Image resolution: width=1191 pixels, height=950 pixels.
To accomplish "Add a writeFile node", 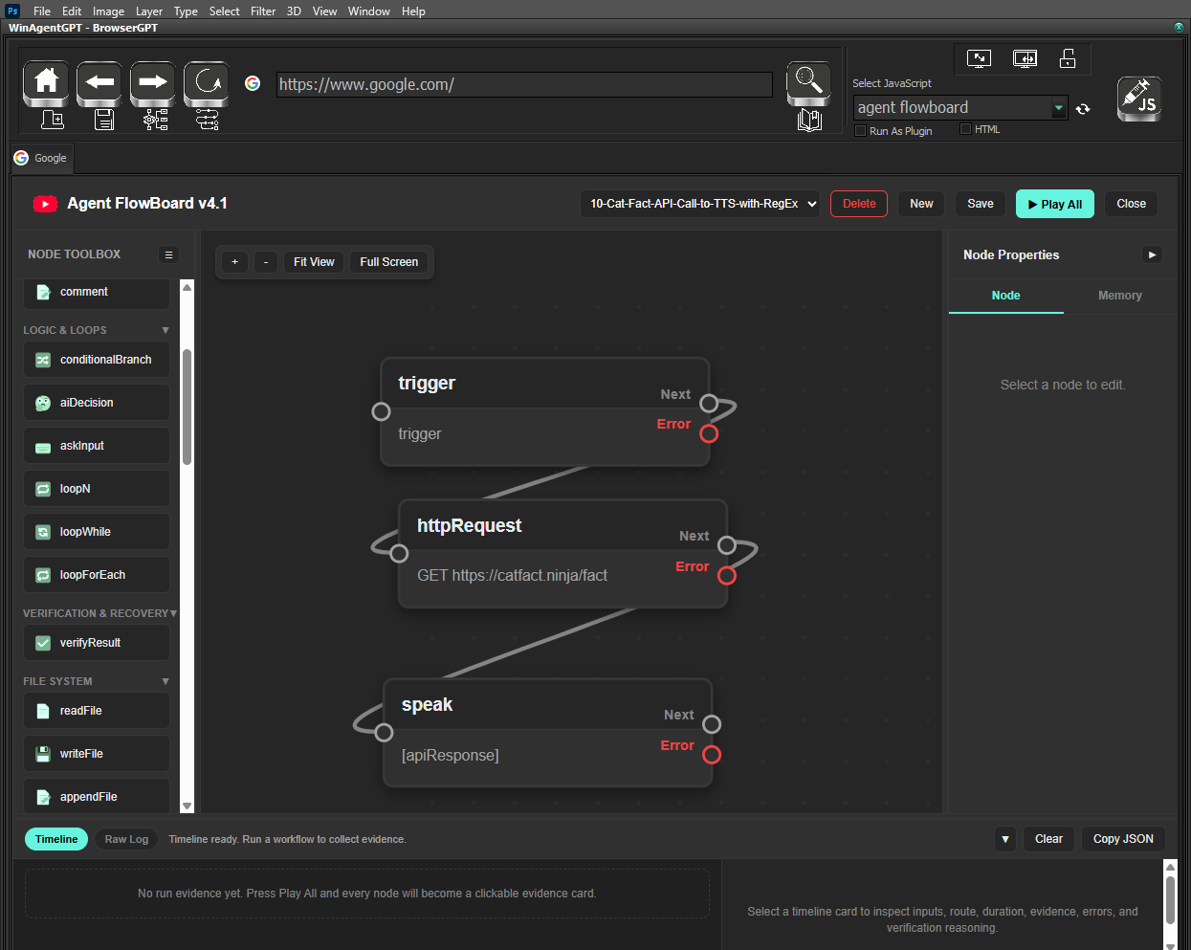I will [x=97, y=754].
